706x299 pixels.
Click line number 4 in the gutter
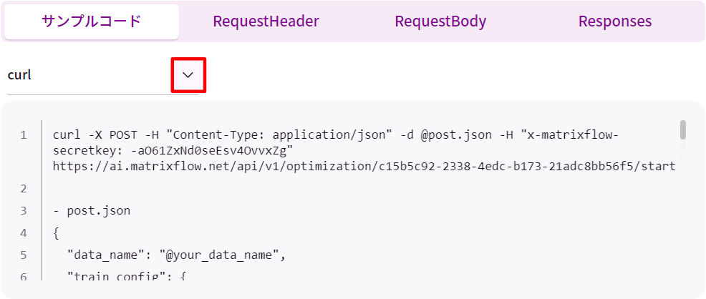24,233
